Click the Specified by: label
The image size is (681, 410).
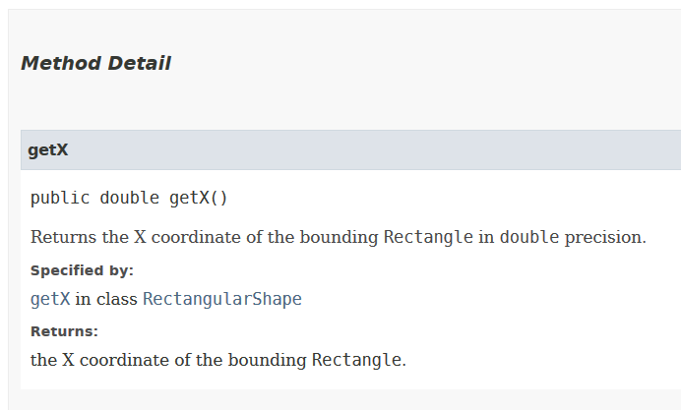point(82,270)
